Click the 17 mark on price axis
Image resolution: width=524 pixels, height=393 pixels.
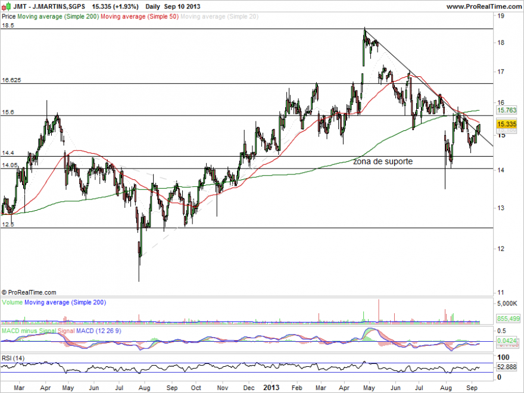pyautogui.click(x=501, y=71)
